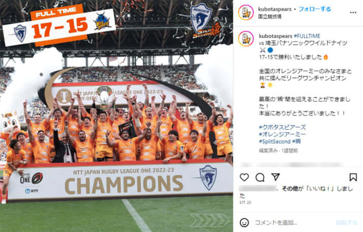The width and height of the screenshot is (363, 232).
Task: Open the #SplitSecond hashtag
Action: coord(275,141)
